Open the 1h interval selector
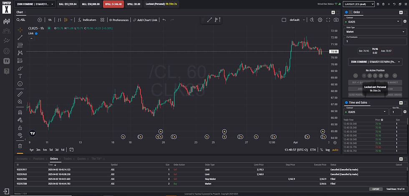Image resolution: width=409 pixels, height=196 pixels. click(50, 20)
